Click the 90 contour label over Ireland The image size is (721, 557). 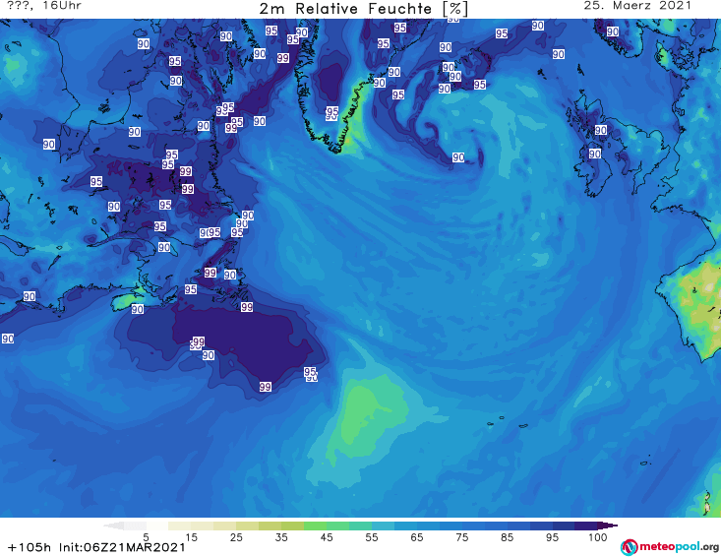pyautogui.click(x=594, y=154)
